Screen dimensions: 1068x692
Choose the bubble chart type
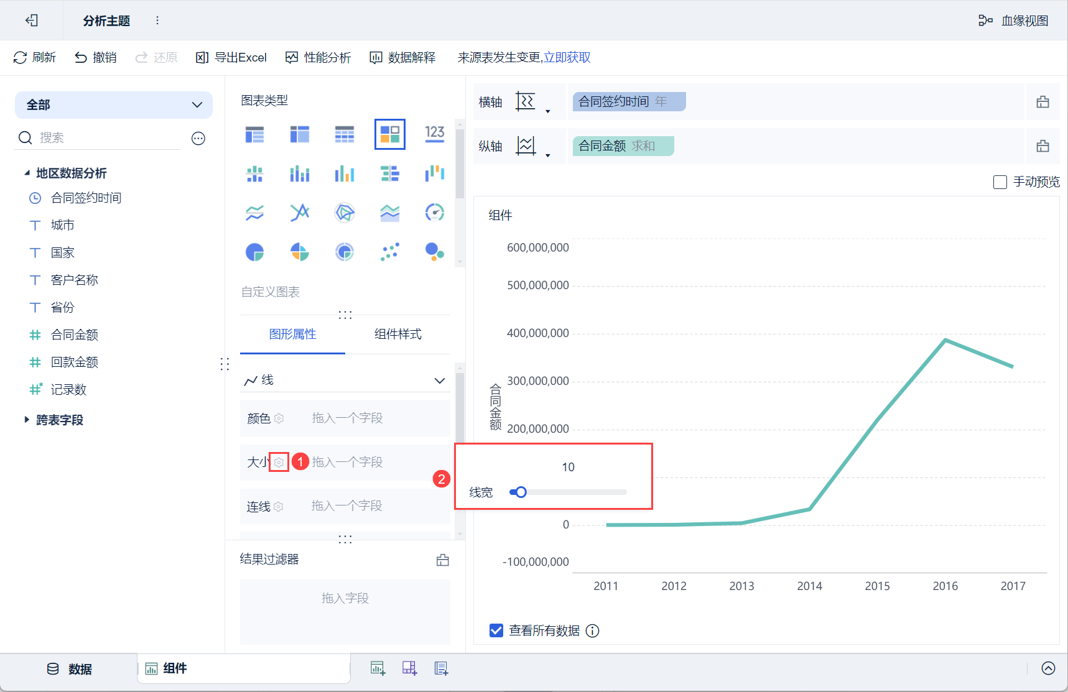(x=435, y=252)
